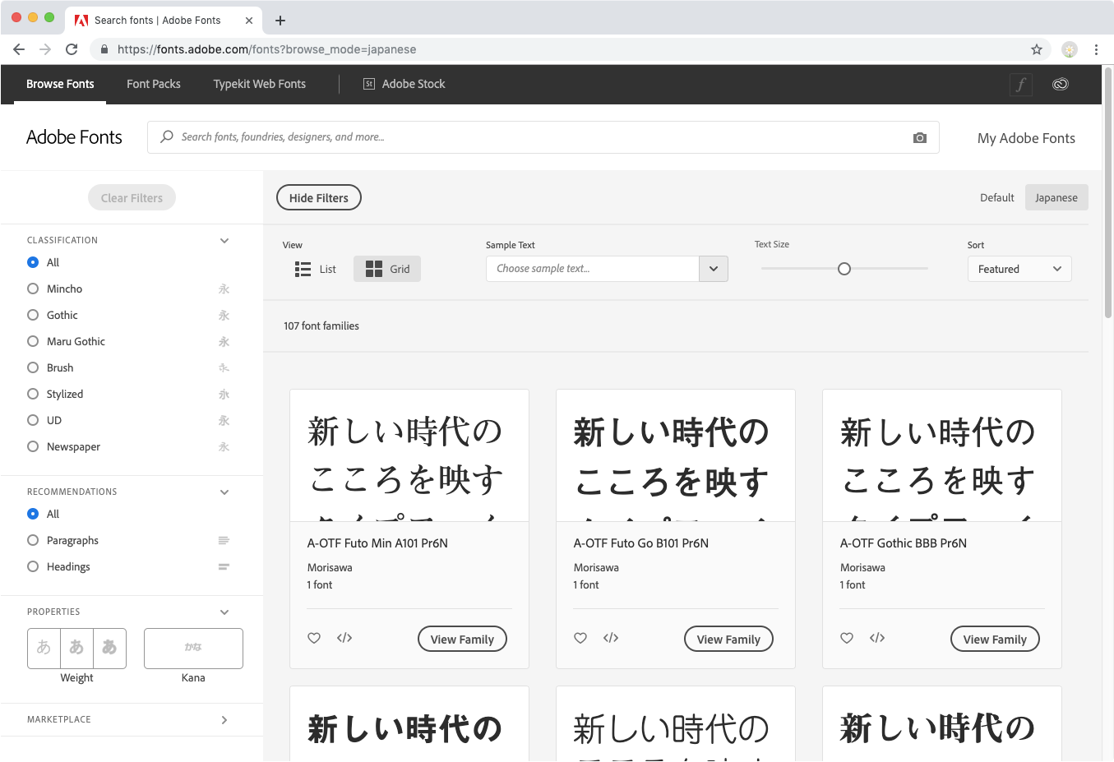
Task: Click the Choose sample text field
Action: click(593, 269)
